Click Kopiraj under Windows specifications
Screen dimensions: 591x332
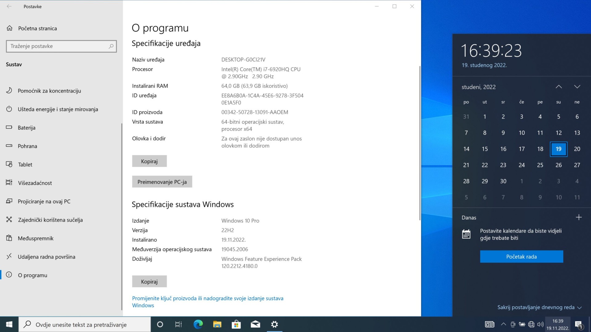coord(149,281)
